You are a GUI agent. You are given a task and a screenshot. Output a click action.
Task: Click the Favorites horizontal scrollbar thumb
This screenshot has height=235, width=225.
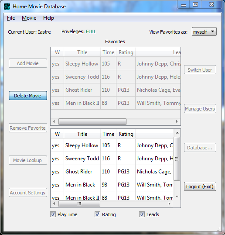[x=92, y=121]
